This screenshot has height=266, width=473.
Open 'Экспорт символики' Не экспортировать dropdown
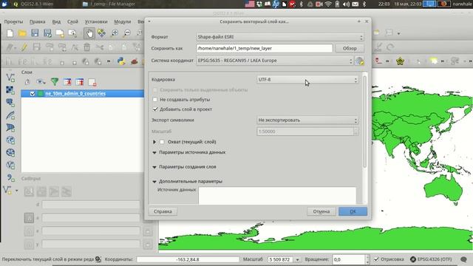[307, 120]
